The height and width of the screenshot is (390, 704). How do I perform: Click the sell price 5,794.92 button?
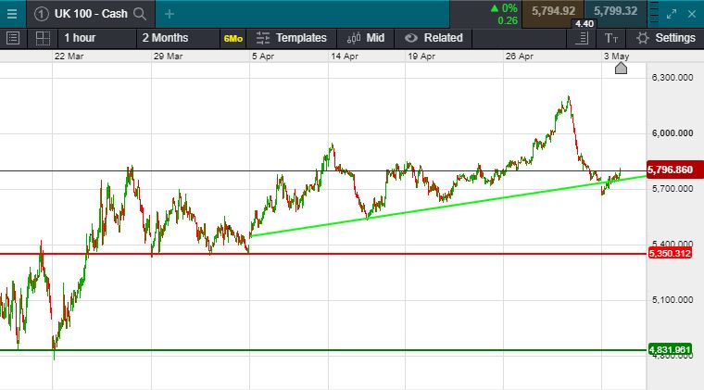click(555, 11)
